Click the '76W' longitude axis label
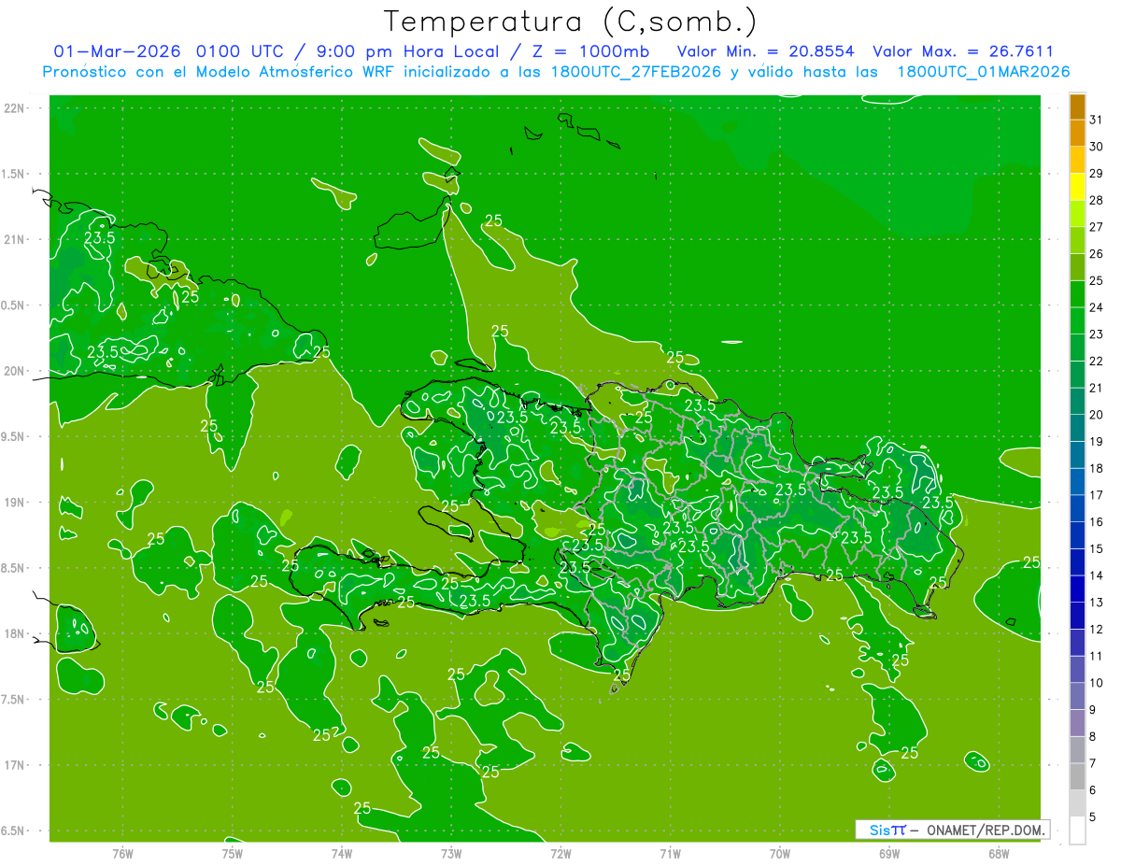The image size is (1121, 866). pos(122,853)
